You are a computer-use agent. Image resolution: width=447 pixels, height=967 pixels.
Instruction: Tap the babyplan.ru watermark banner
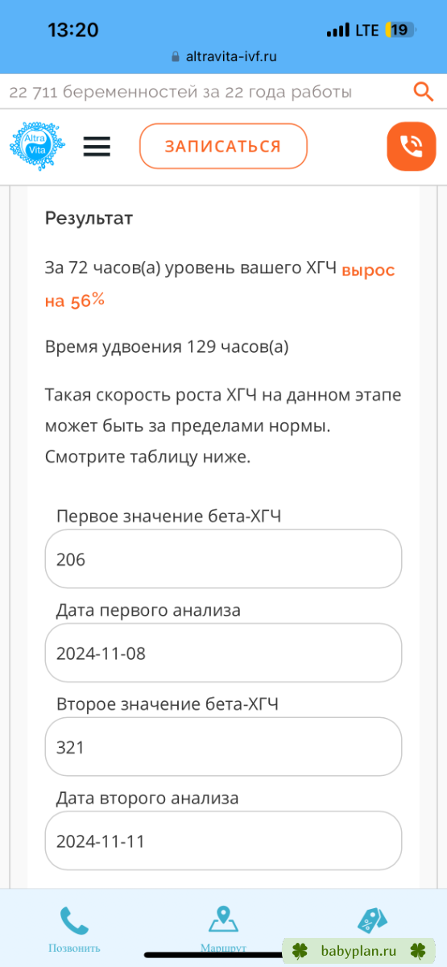point(358,951)
